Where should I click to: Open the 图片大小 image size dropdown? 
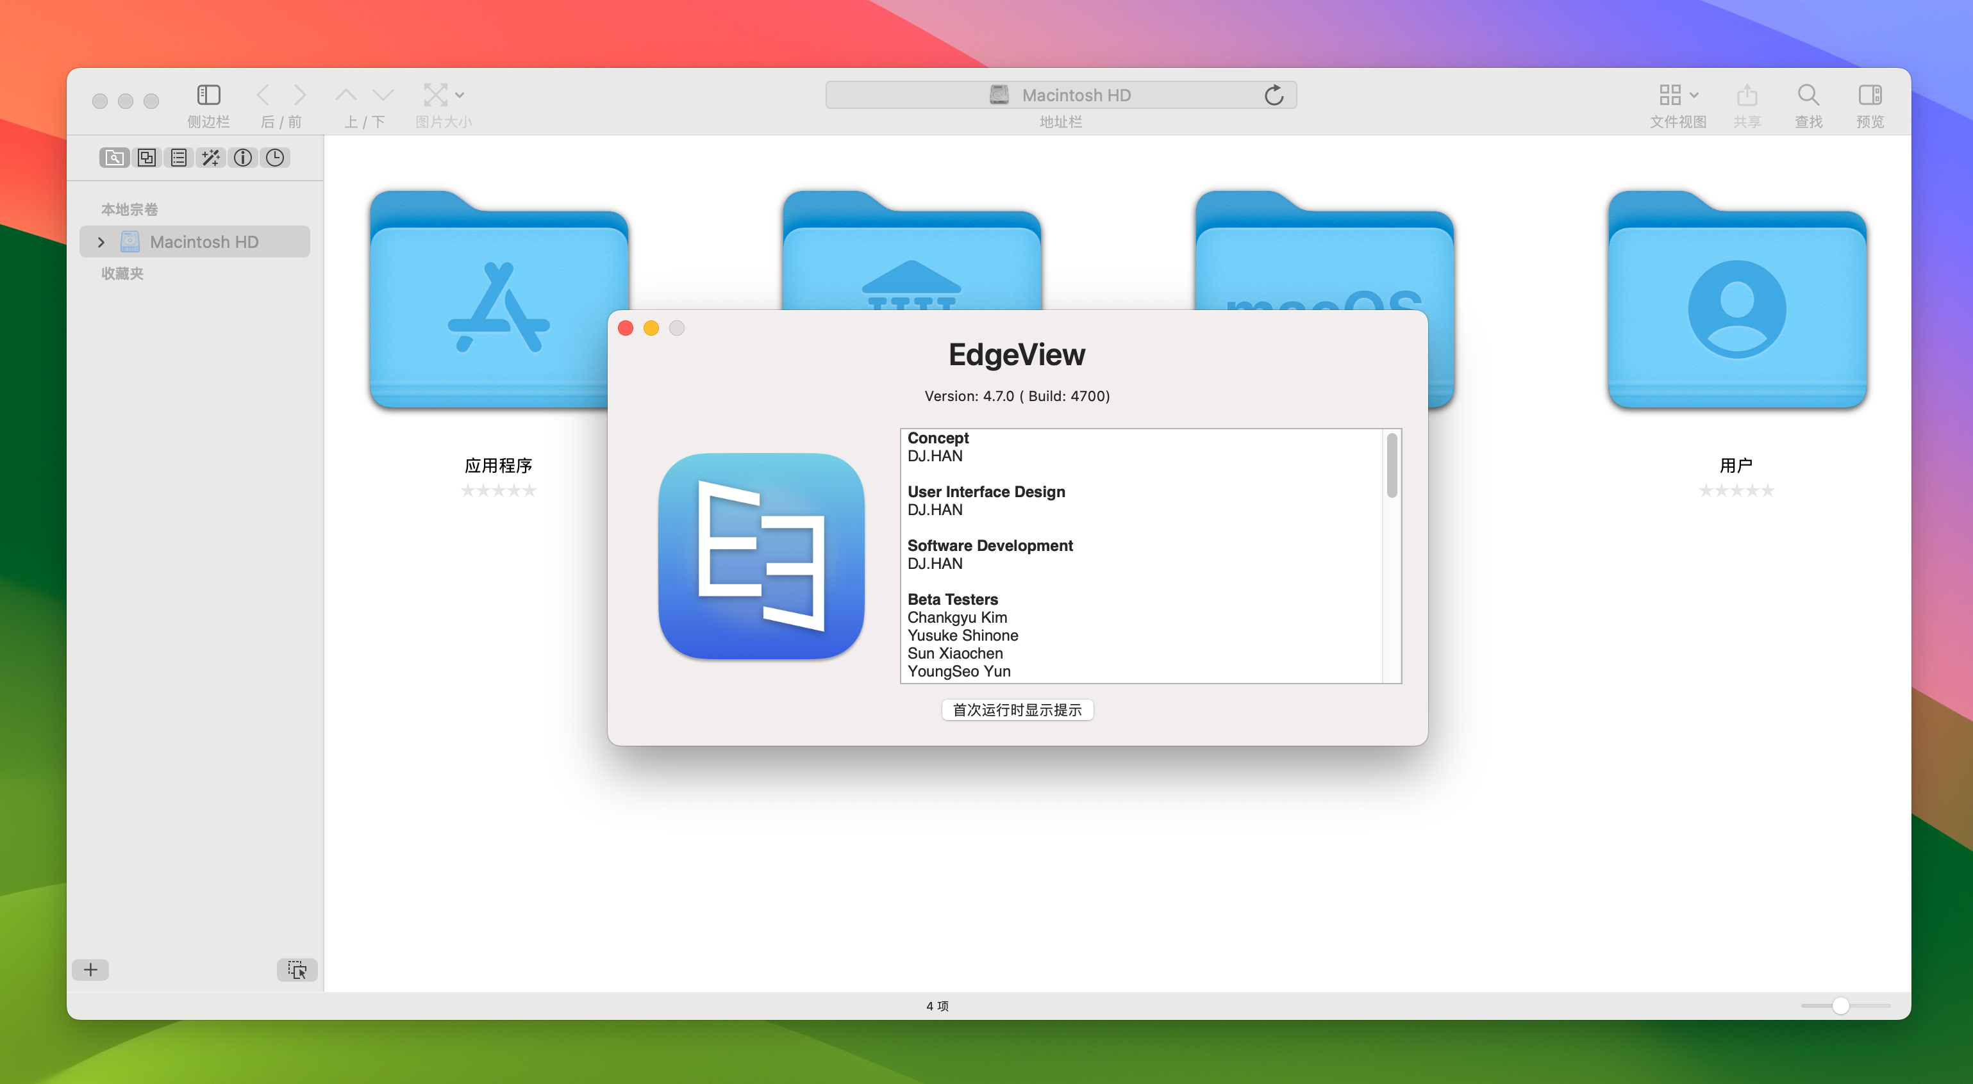click(444, 94)
